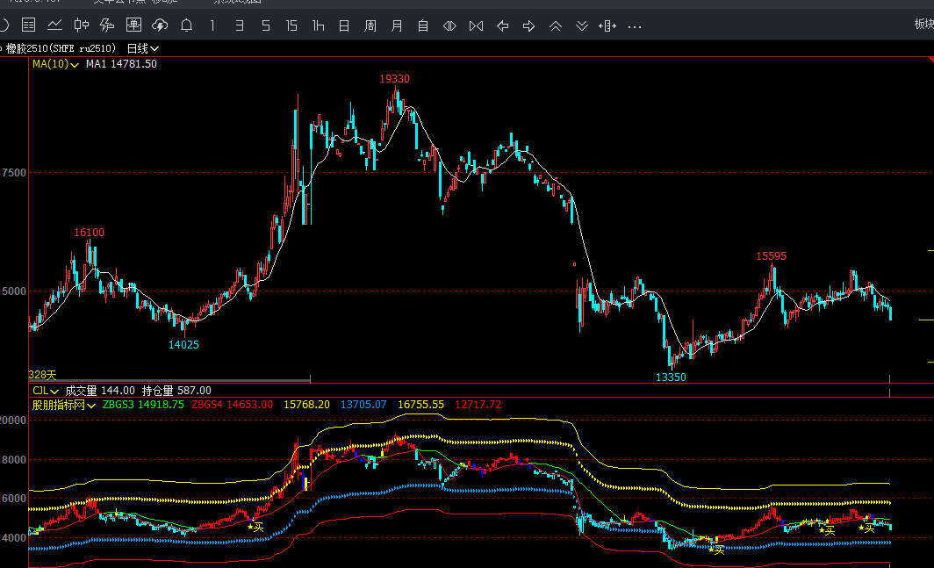This screenshot has width=934, height=568.
Task: Click the left arrow navigation icon
Action: 503,26
